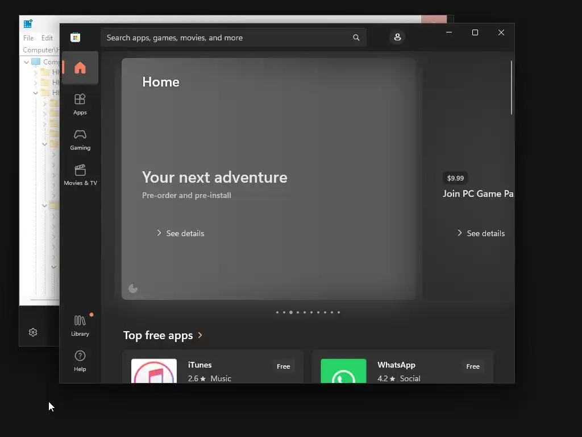Click the Your next adventure heading
Viewport: 582px width, 437px height.
(214, 178)
